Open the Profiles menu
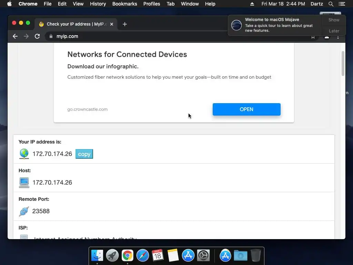Screen dimensions: 353x265 [152, 4]
